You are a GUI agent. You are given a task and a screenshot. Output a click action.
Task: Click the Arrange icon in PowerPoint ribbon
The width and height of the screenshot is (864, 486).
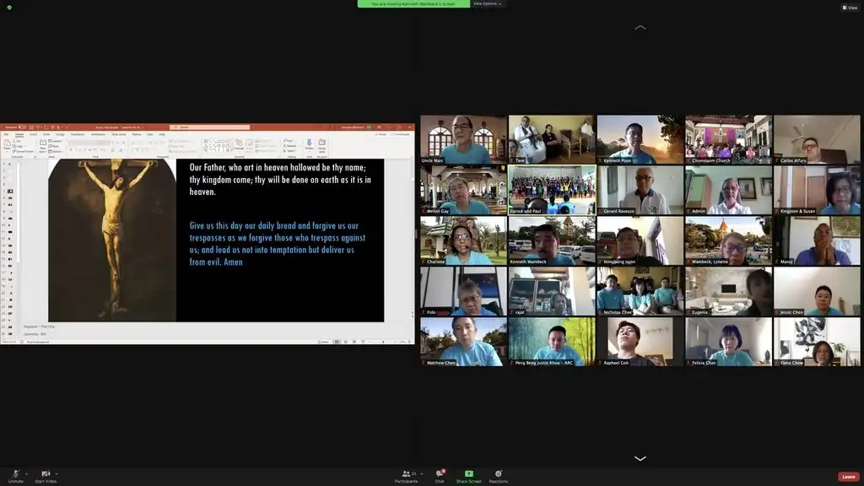(x=239, y=145)
